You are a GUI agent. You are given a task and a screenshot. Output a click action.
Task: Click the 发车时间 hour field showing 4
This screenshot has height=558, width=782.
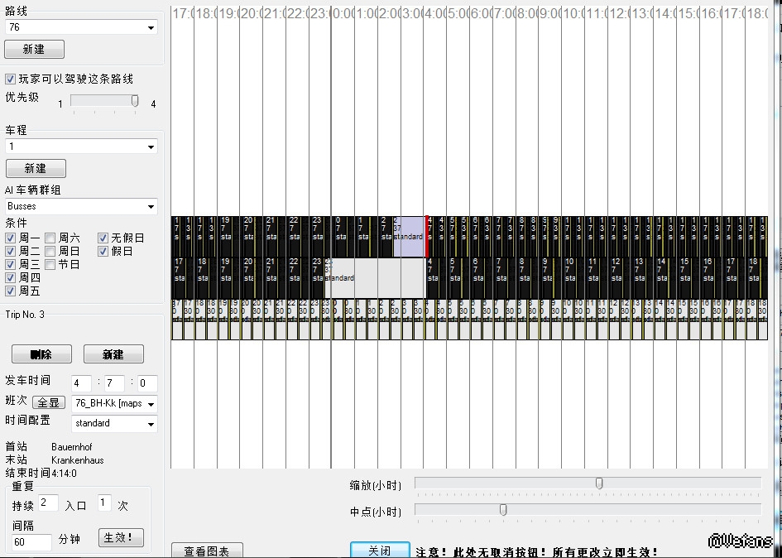pos(81,383)
